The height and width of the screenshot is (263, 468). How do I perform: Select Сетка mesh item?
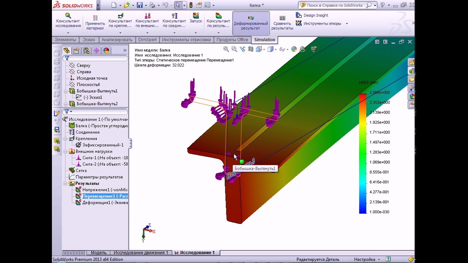click(81, 171)
